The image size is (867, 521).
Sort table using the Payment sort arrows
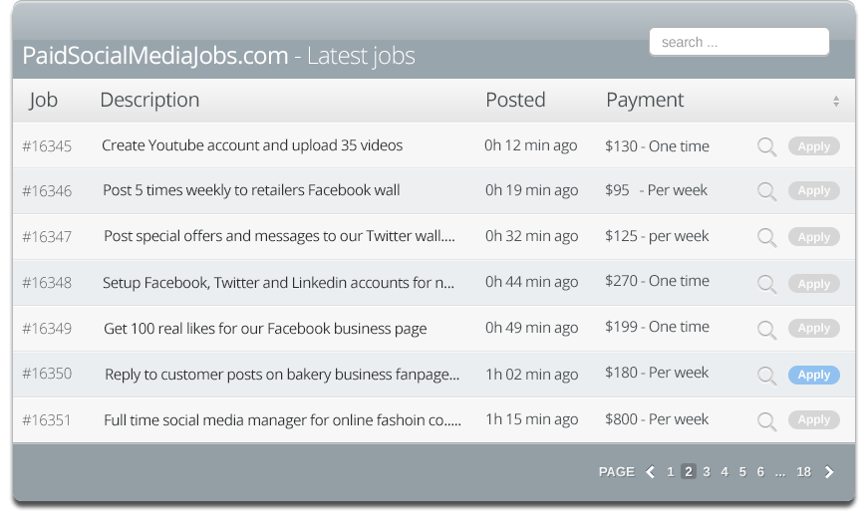836,101
